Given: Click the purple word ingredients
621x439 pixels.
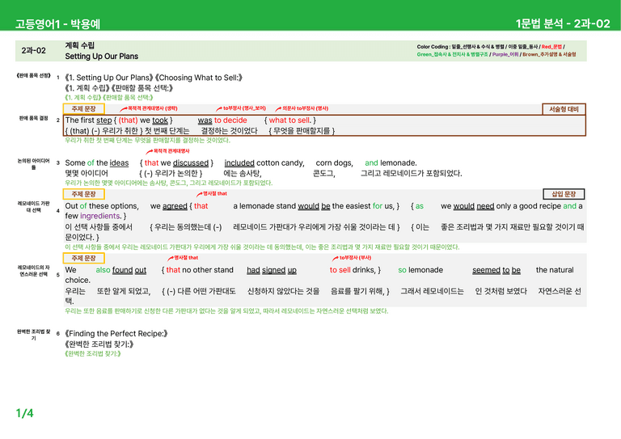Looking at the screenshot, I should [99, 216].
